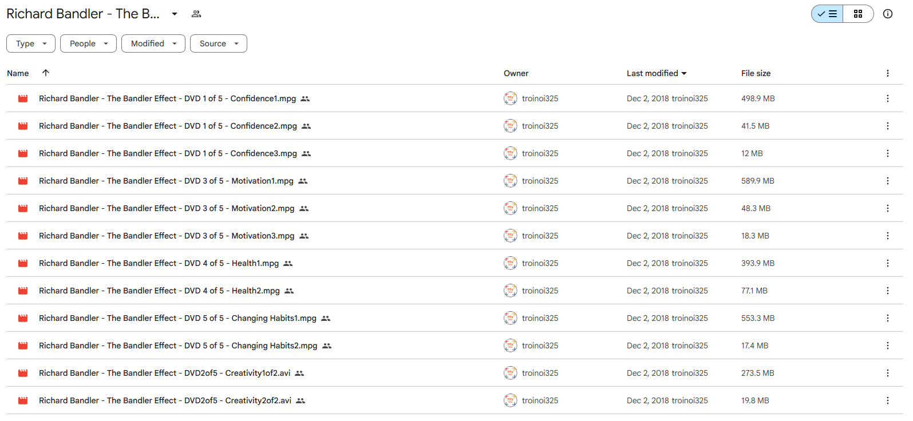Image resolution: width=913 pixels, height=421 pixels.
Task: Open more options for Confidence1.mpg row
Action: (x=888, y=98)
